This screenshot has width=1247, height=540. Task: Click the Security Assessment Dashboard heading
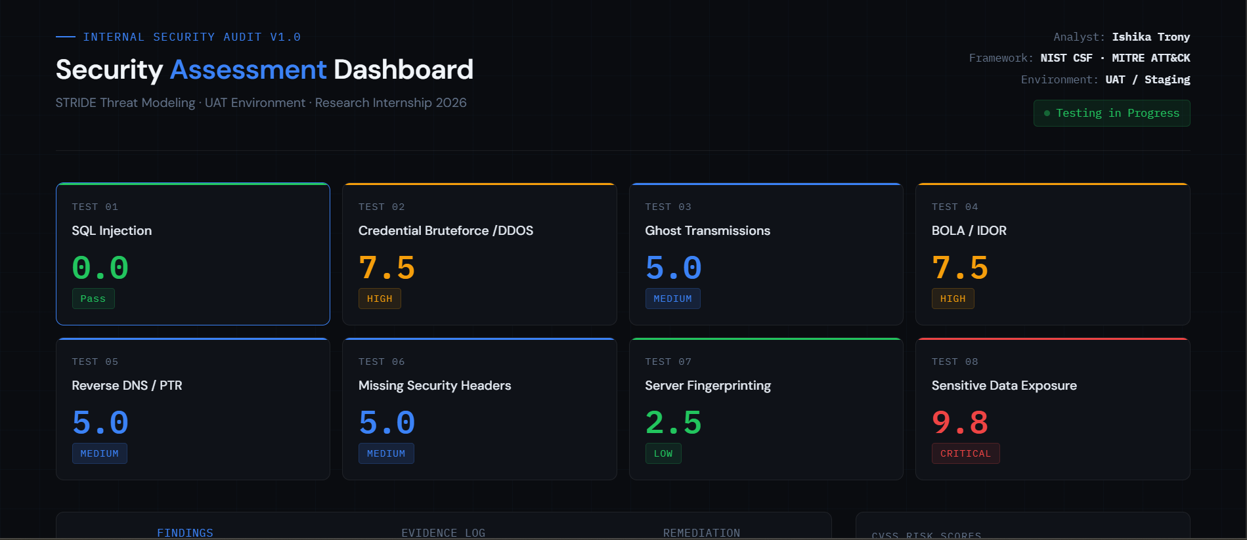pos(265,70)
